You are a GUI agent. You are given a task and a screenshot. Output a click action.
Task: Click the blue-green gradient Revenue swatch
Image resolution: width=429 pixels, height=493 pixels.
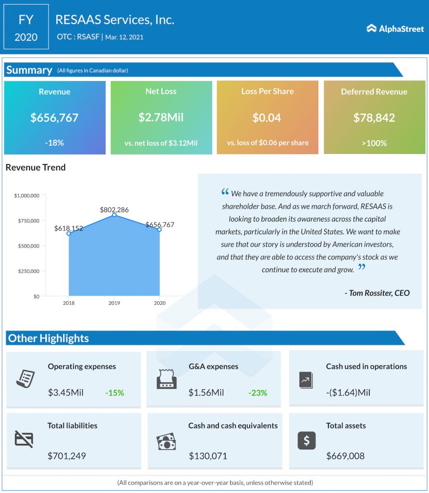coord(54,117)
